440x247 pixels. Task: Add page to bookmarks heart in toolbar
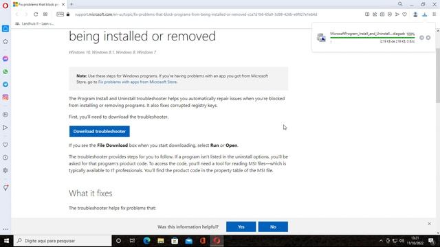405,14
